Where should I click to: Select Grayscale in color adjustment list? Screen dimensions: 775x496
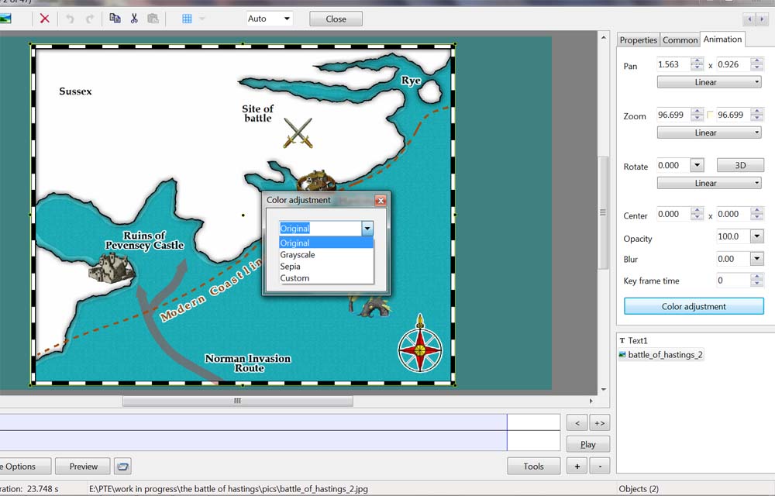[x=298, y=255]
